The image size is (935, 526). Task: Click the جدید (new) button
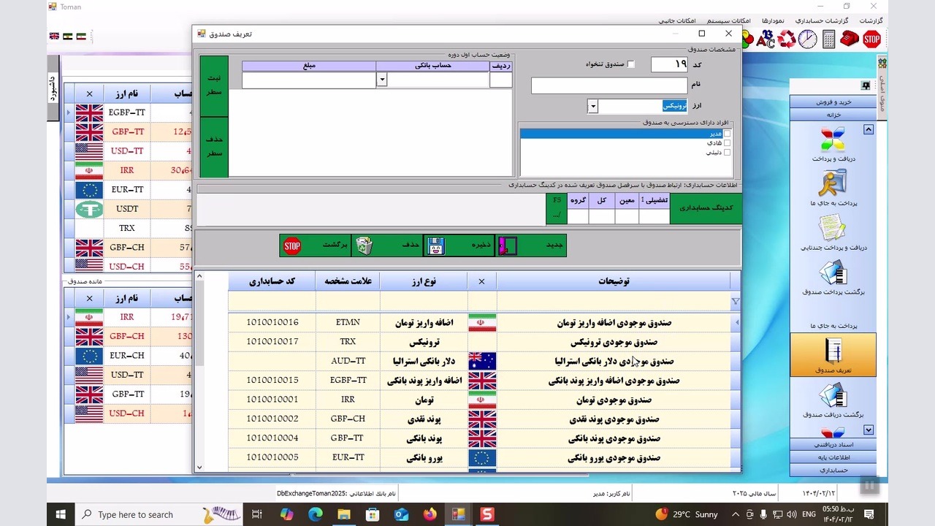tap(531, 245)
